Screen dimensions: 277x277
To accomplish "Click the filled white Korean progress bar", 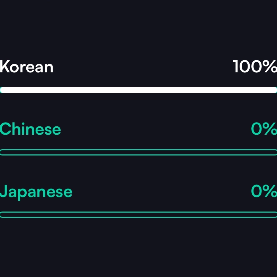I will (138, 90).
